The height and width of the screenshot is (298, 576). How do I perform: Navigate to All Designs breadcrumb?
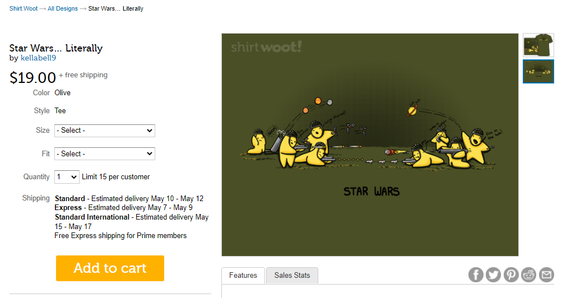pyautogui.click(x=62, y=8)
